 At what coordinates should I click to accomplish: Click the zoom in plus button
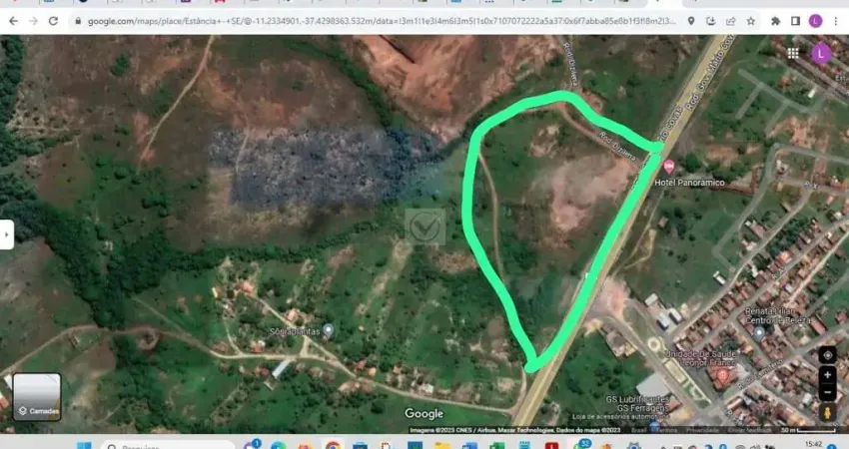827,376
